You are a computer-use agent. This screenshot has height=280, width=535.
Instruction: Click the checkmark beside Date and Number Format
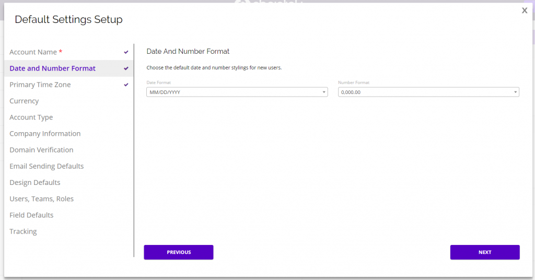click(126, 68)
